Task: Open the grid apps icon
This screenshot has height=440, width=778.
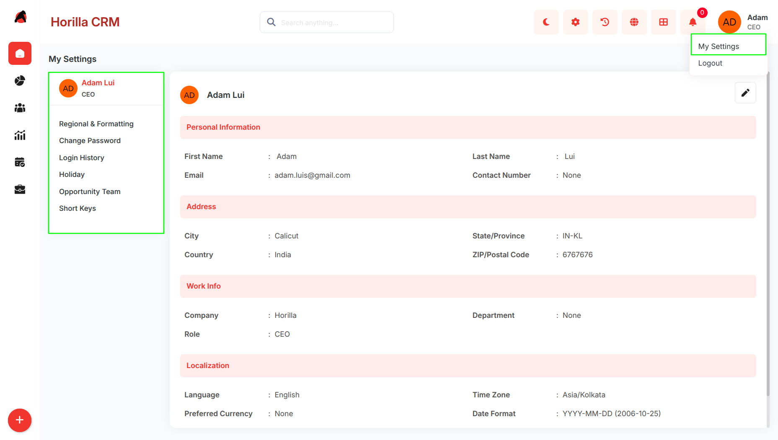Action: [x=663, y=22]
